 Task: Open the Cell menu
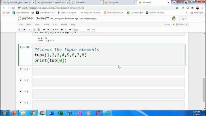coord(55,24)
